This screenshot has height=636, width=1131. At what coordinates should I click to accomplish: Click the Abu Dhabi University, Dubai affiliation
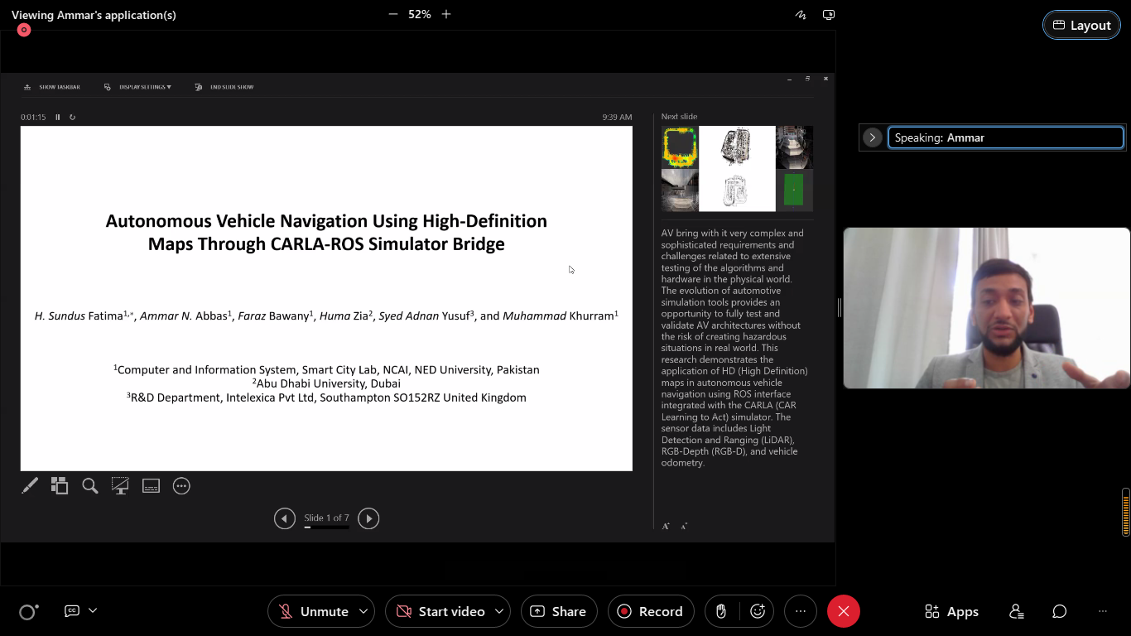click(x=326, y=383)
